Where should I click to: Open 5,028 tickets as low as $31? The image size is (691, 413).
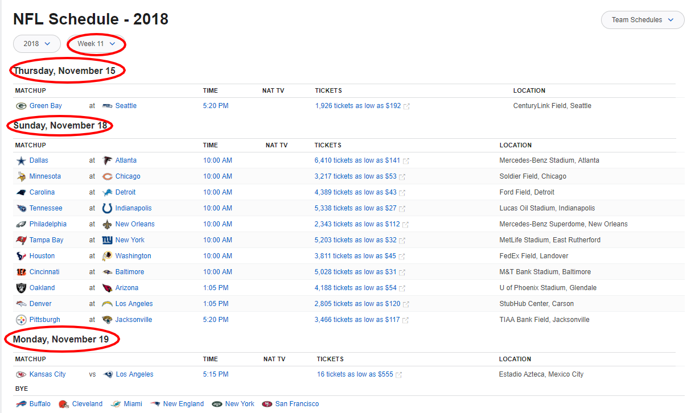[x=356, y=272]
